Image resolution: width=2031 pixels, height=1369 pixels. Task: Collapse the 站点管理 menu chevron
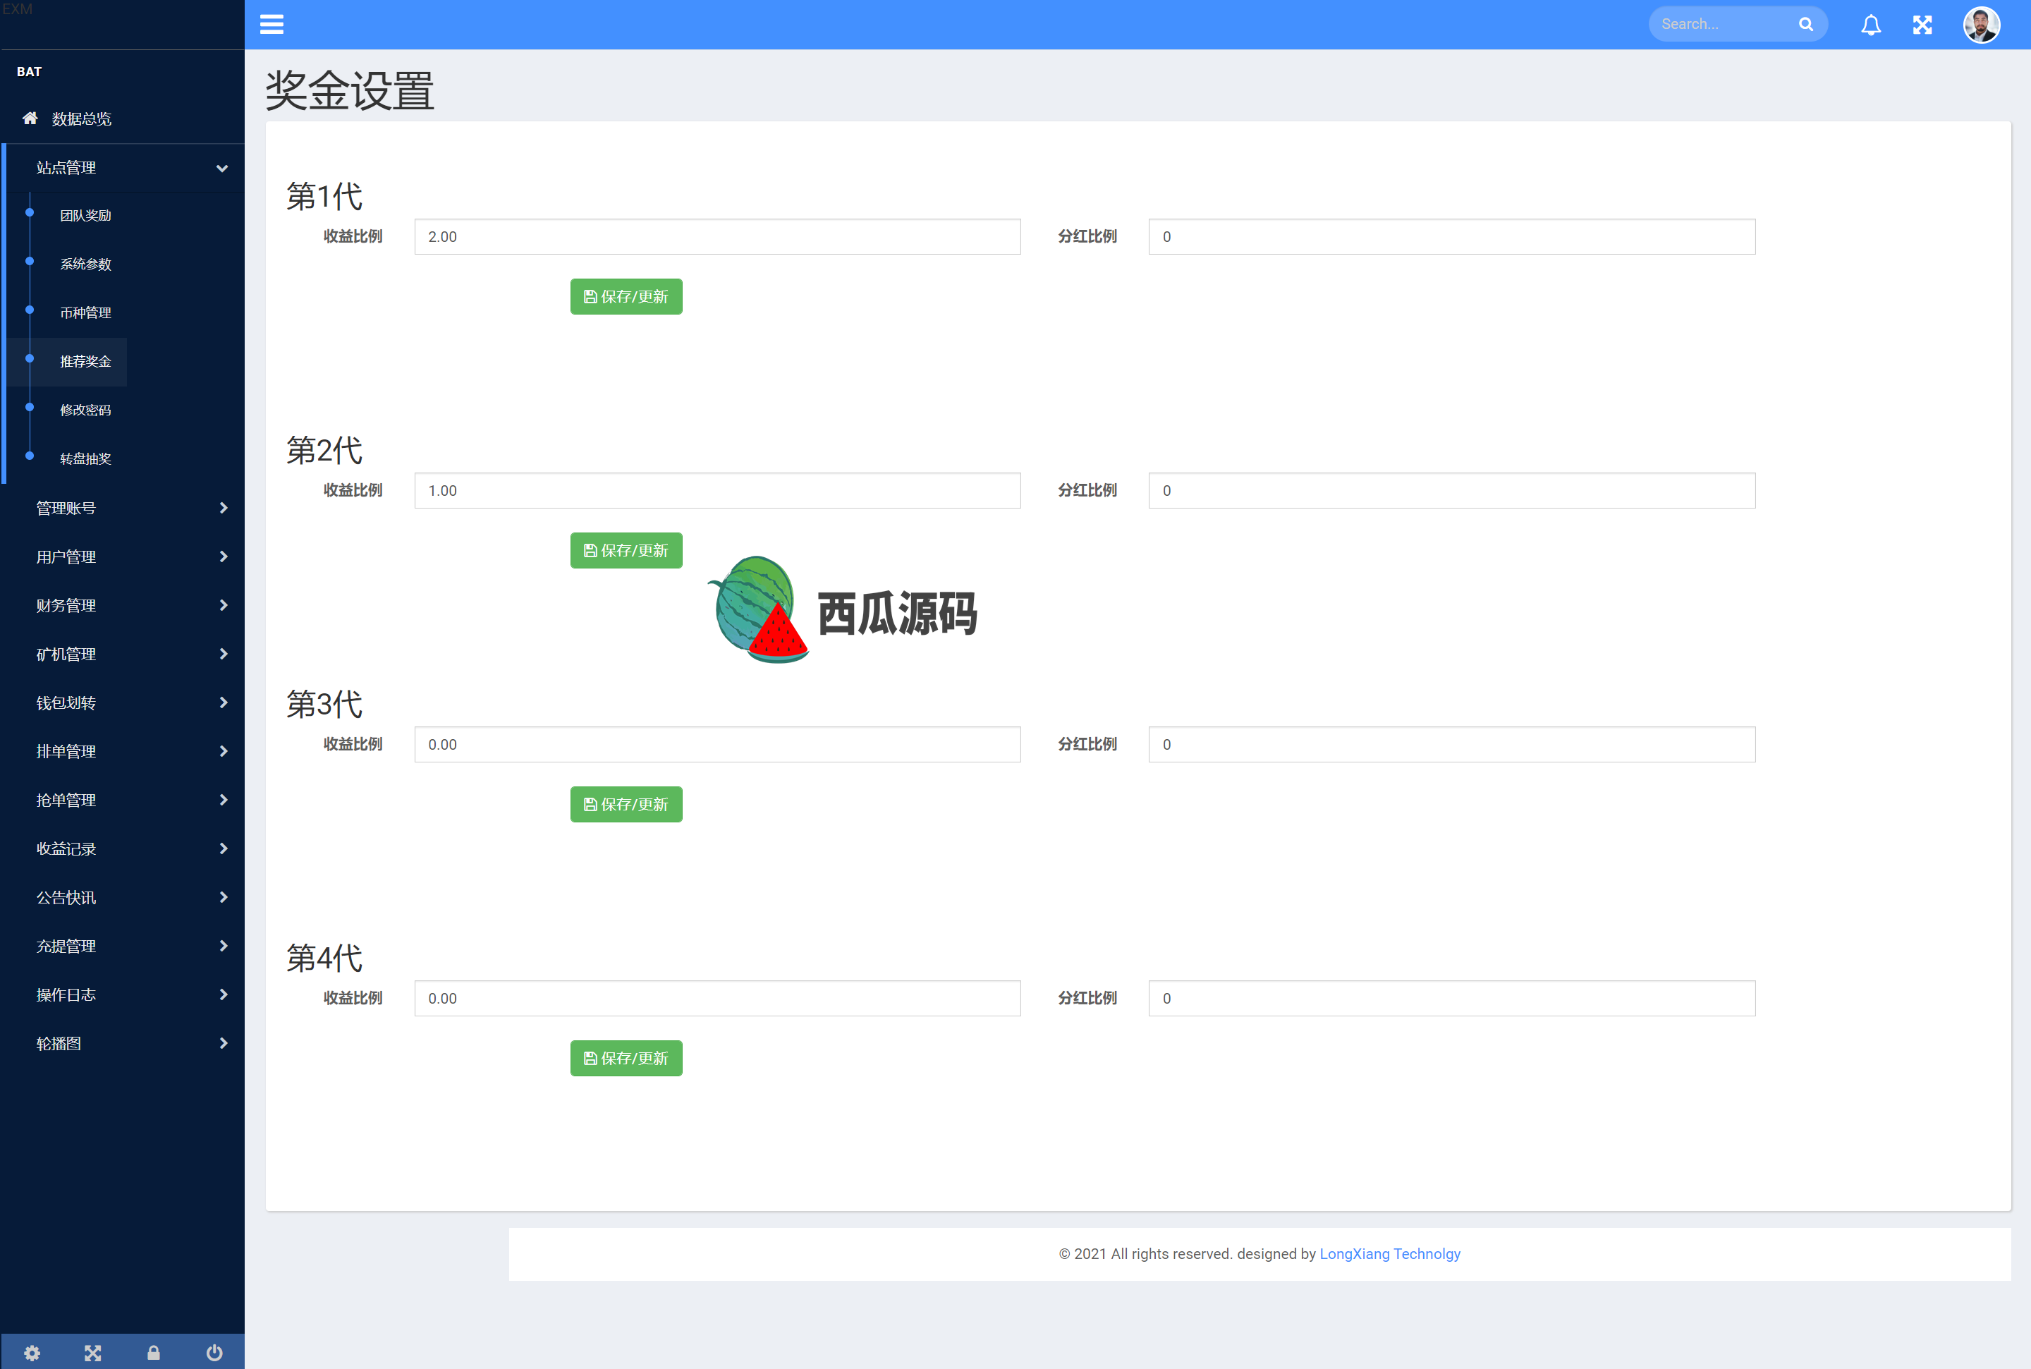coord(221,169)
